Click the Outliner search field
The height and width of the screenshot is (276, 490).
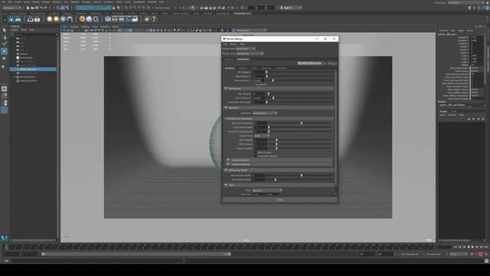(34, 34)
